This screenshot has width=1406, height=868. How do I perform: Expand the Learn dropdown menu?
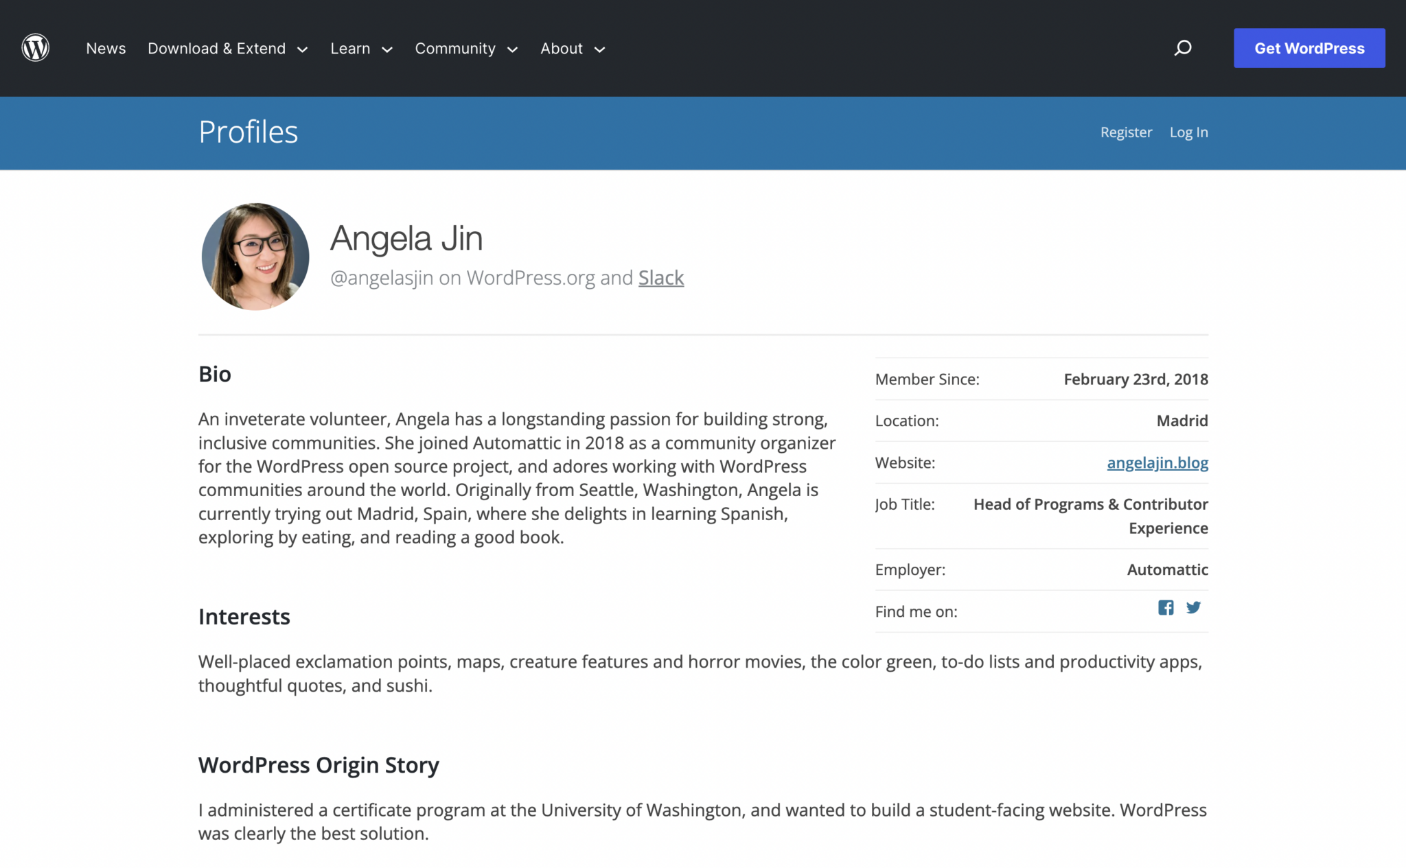coord(361,49)
